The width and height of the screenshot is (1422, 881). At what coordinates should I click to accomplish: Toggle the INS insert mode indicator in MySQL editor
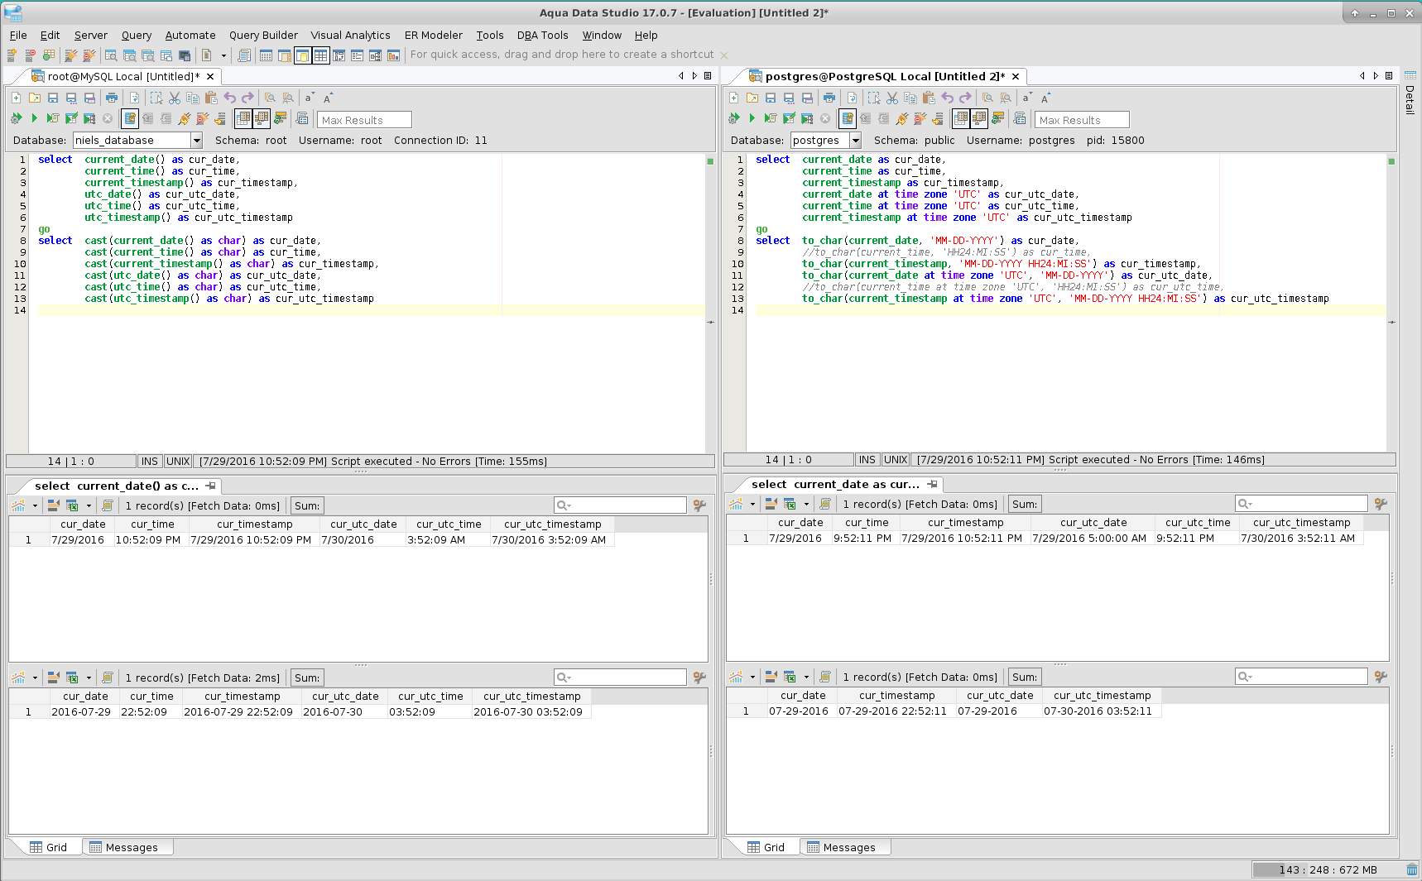[149, 462]
